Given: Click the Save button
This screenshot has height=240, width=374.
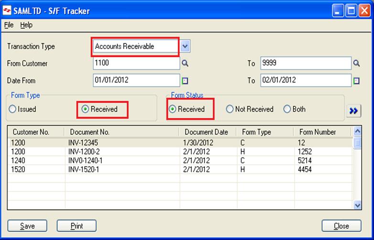Looking at the screenshot, I should pos(27,226).
